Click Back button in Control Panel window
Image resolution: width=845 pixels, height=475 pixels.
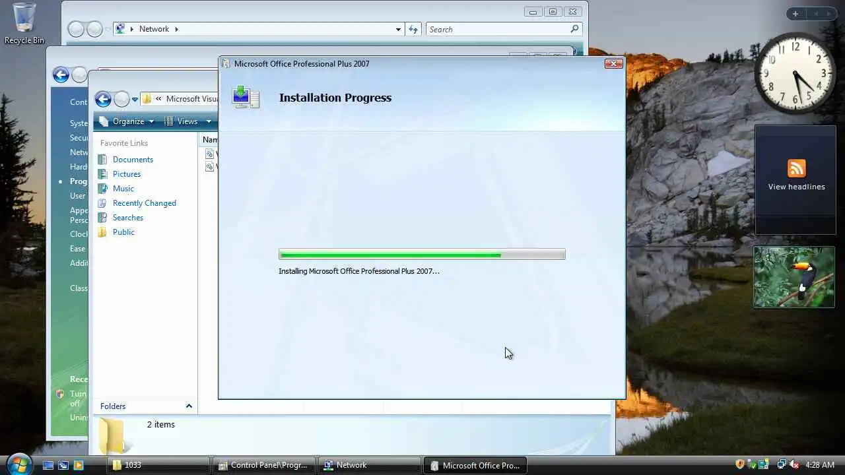61,75
